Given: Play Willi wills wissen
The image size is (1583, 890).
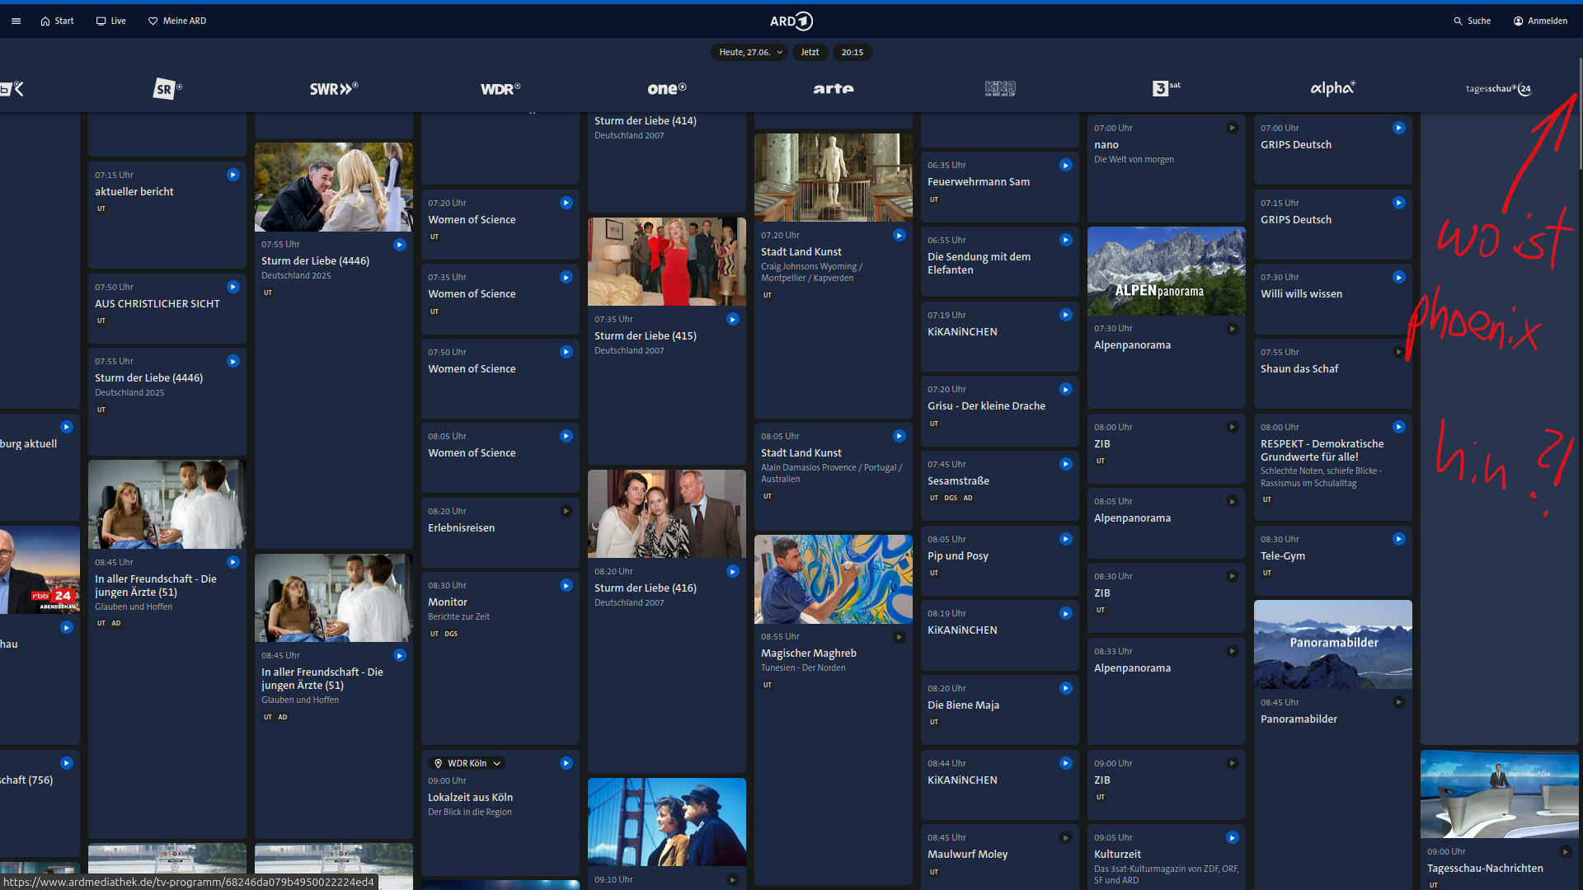Looking at the screenshot, I should (x=1399, y=277).
